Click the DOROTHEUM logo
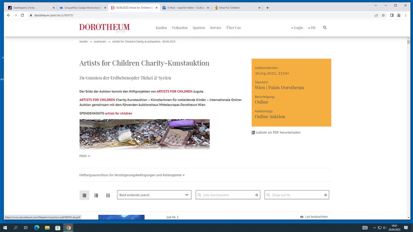 tap(104, 27)
